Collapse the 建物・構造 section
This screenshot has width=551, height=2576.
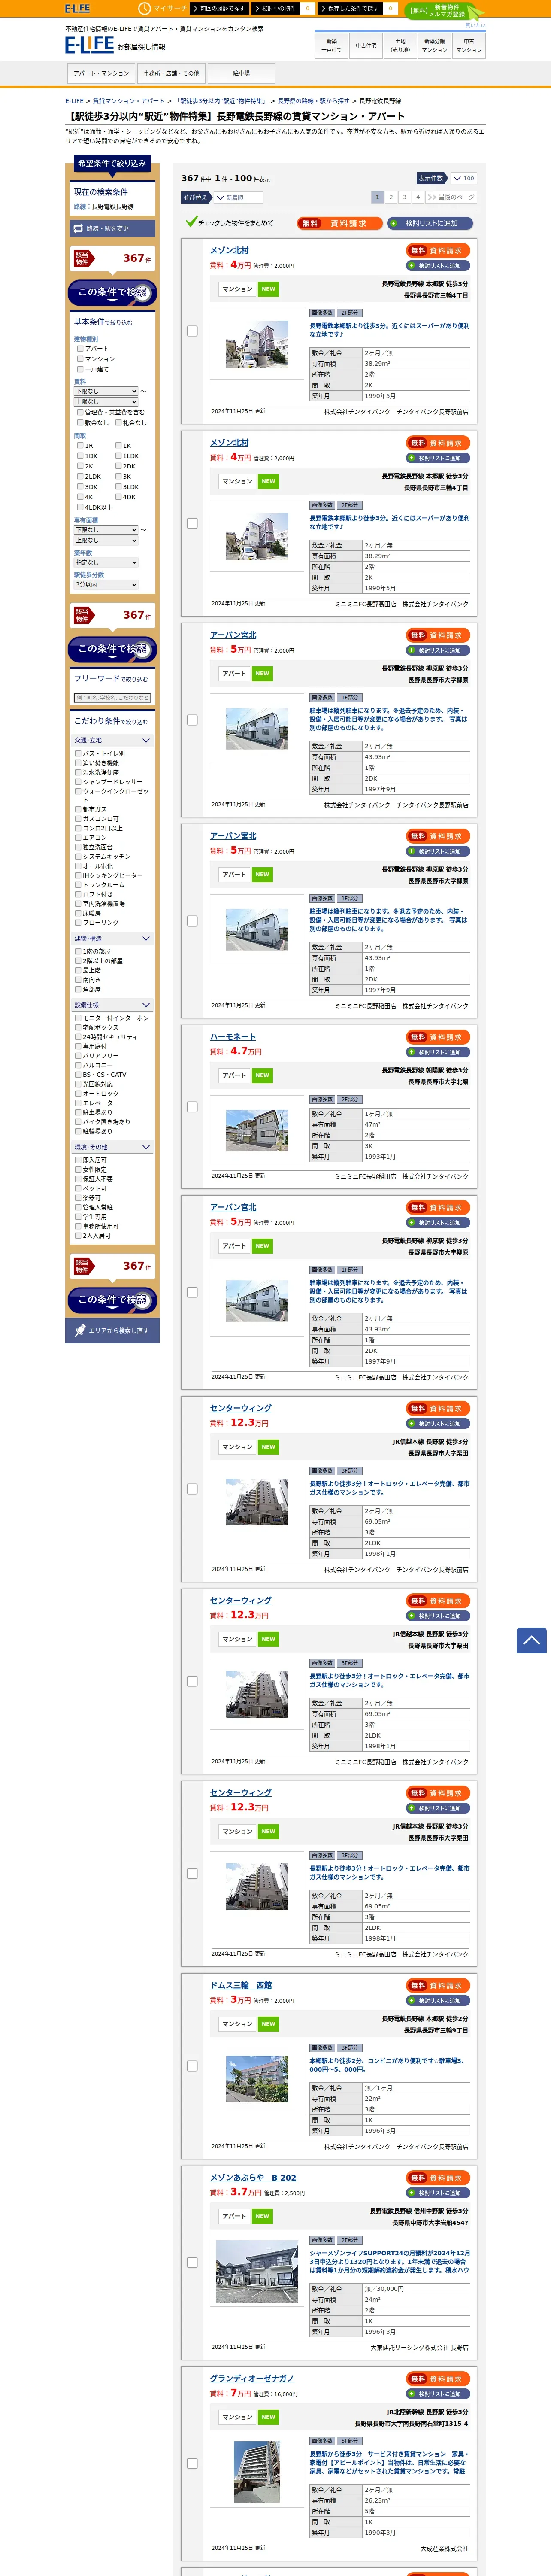112,938
